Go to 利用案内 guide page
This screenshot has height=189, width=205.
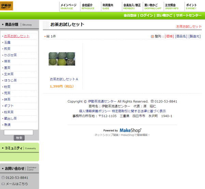[x=108, y=6]
